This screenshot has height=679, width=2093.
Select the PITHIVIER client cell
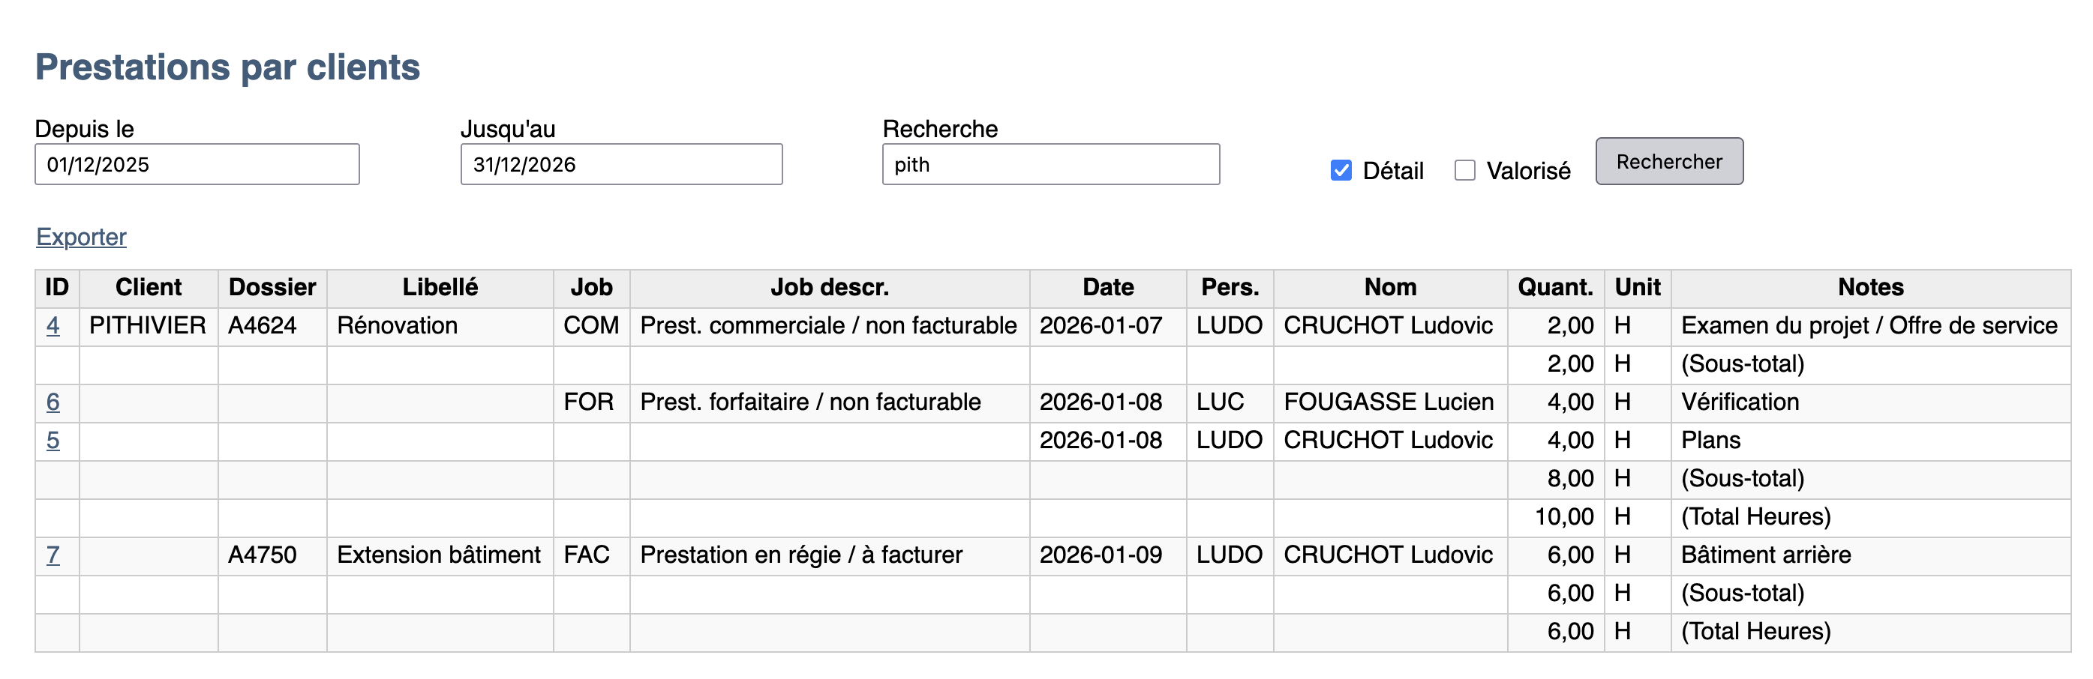[148, 325]
